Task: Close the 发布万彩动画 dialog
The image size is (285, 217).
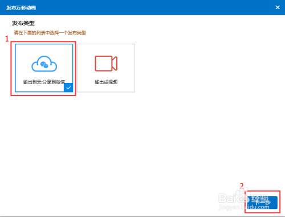Action: pos(278,7)
